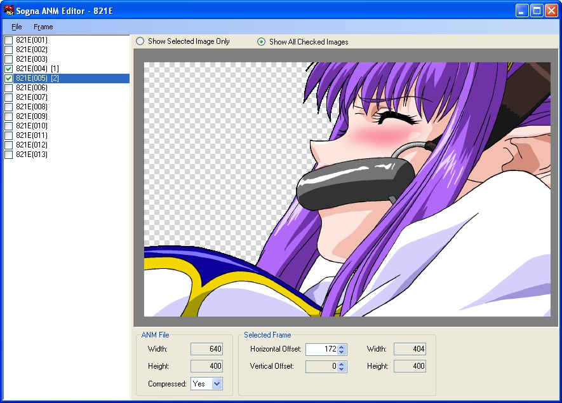This screenshot has height=403, width=562.
Task: Check the 821E(012) frame checkbox
Action: (x=9, y=145)
